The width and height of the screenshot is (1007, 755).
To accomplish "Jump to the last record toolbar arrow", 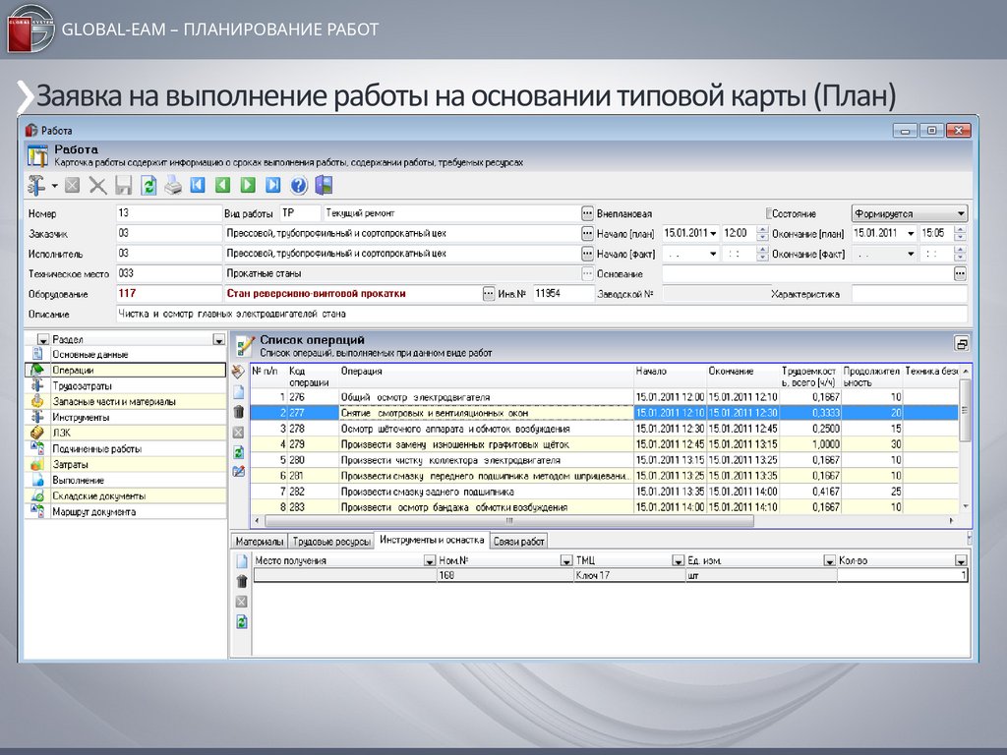I will tap(273, 185).
